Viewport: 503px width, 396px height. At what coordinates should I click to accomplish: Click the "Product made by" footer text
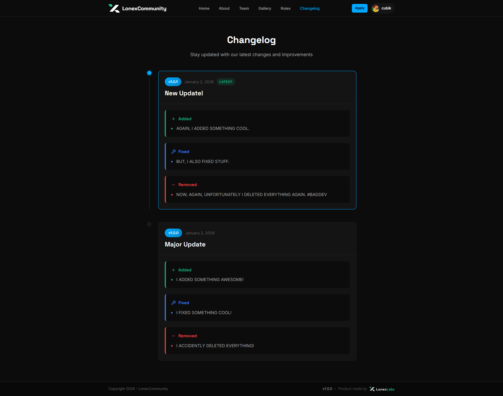point(353,389)
